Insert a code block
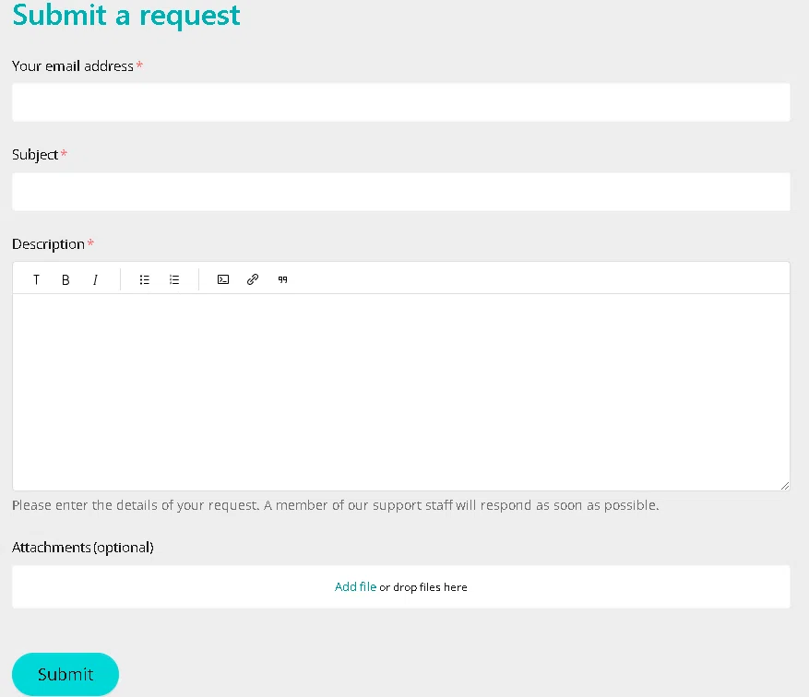The image size is (809, 697). (x=223, y=279)
